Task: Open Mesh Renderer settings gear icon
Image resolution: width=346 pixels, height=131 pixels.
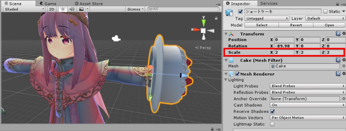Action: pos(344,74)
